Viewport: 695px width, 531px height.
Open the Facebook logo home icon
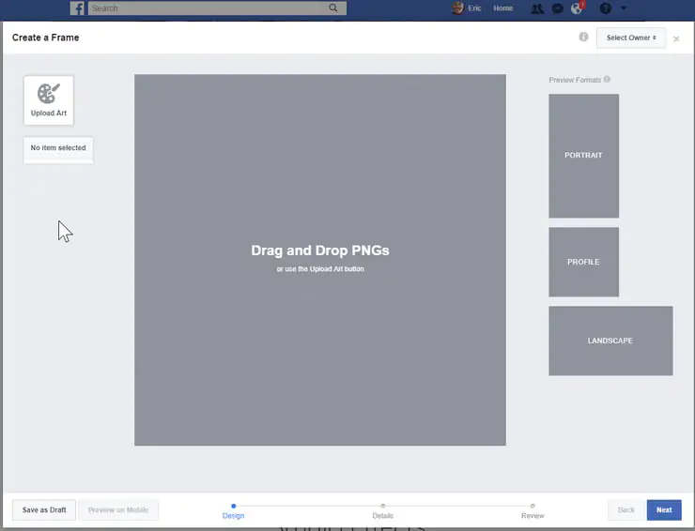pos(77,8)
